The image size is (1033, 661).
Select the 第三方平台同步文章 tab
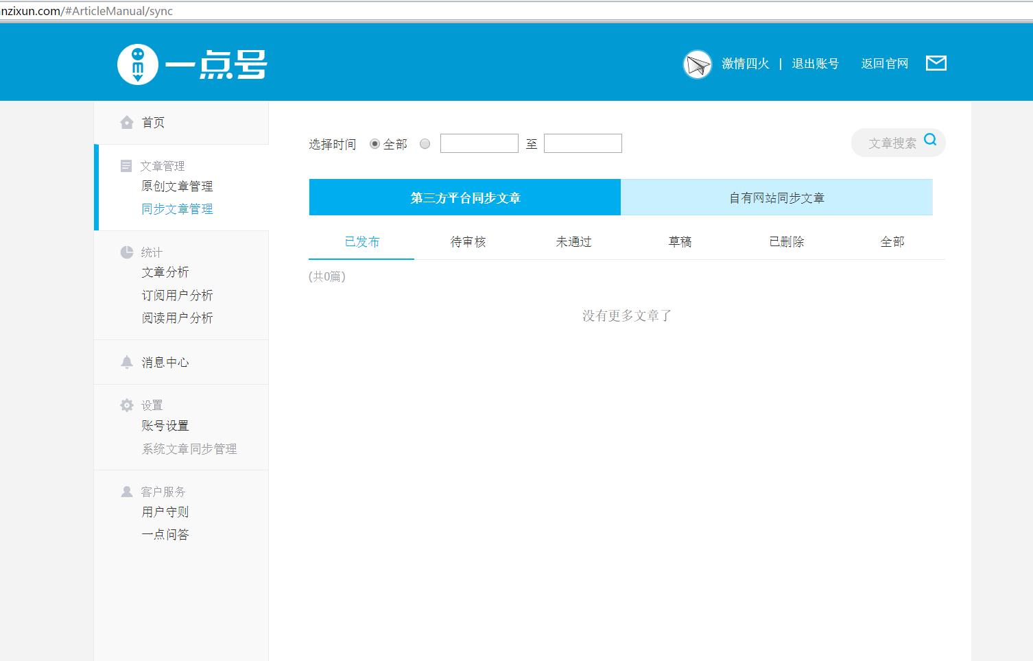[465, 197]
